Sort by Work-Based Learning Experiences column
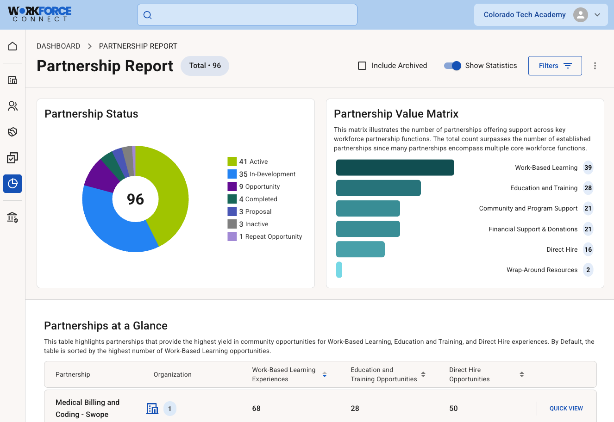Image resolution: width=614 pixels, height=422 pixels. (x=325, y=374)
